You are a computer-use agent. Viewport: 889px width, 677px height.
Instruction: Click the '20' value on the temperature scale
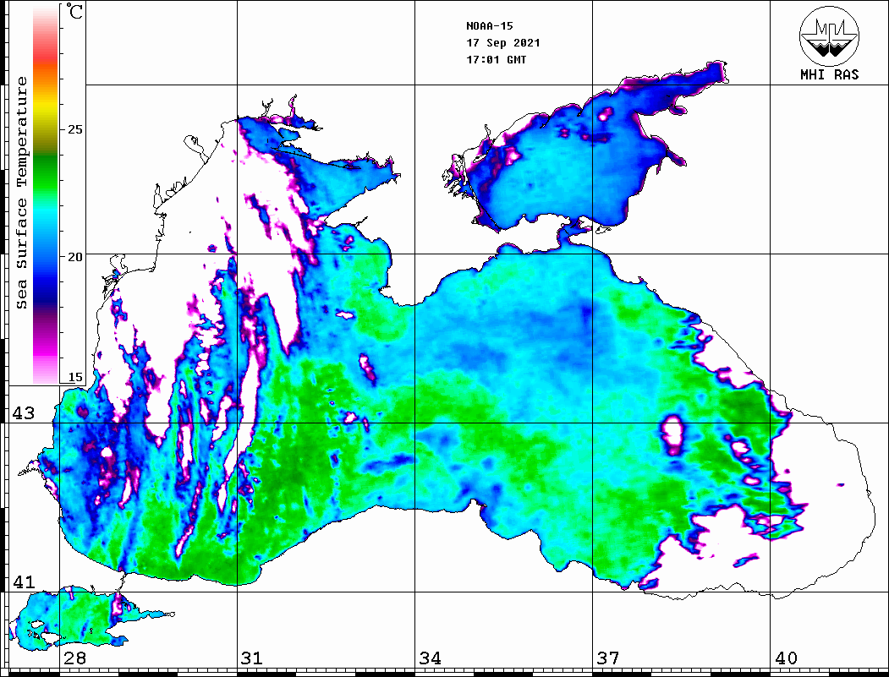(74, 257)
